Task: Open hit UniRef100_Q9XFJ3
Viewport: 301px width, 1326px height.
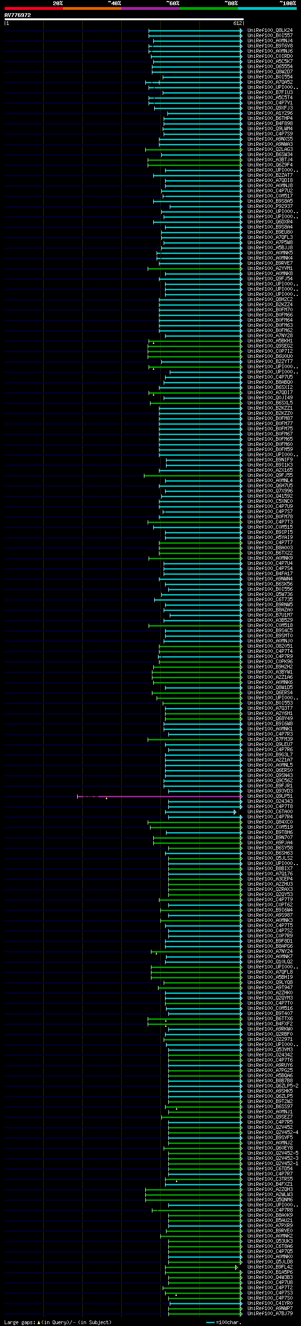Action: (270, 108)
